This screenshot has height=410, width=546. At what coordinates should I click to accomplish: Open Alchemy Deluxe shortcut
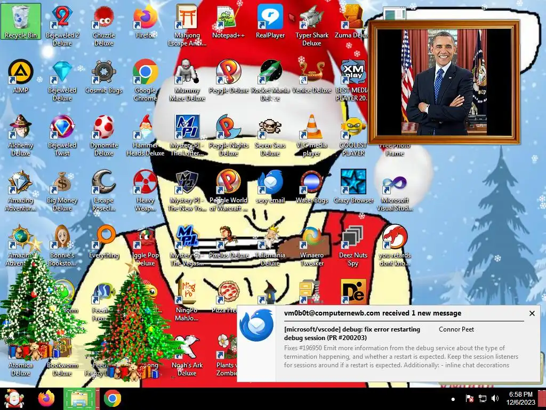click(21, 135)
